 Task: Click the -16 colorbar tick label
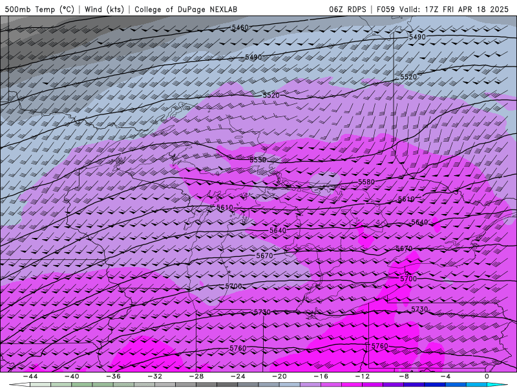click(x=321, y=376)
